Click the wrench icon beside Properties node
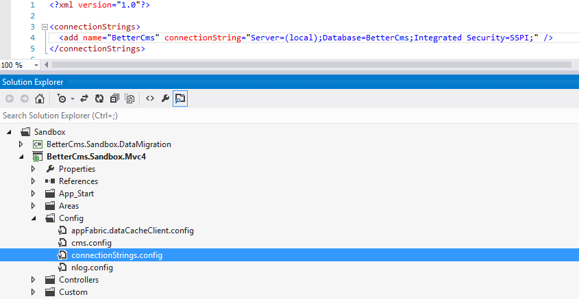Screen dimensions: 579x299 [x=50, y=169]
